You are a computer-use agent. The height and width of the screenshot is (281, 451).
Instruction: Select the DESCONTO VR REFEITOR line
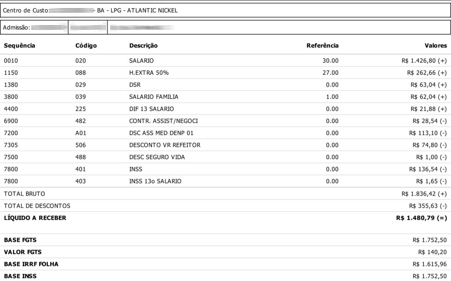(x=165, y=145)
